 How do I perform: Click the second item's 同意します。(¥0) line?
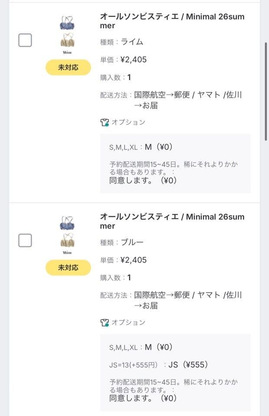click(x=143, y=398)
